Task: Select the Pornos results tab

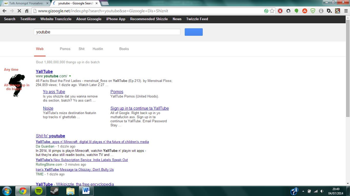Action: click(65, 49)
